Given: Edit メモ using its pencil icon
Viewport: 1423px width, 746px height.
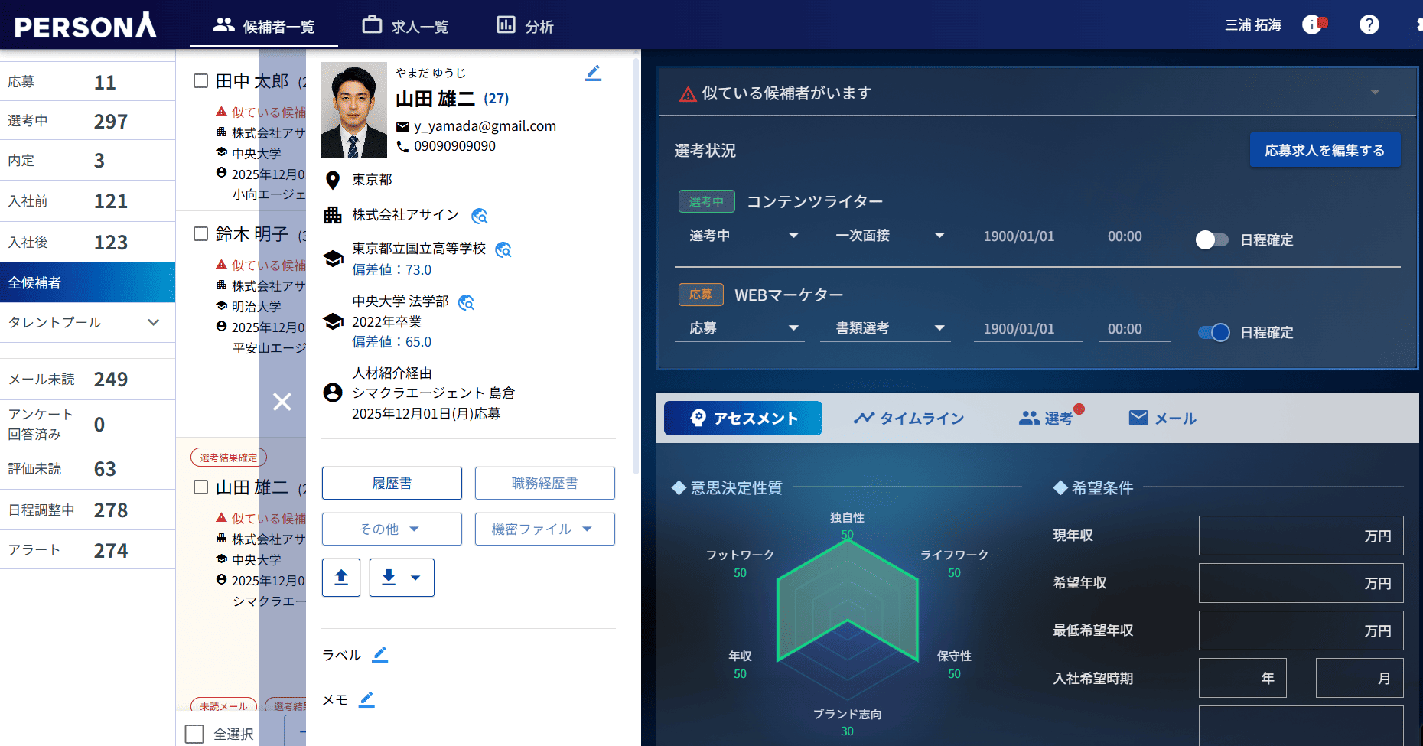Looking at the screenshot, I should click(x=366, y=699).
